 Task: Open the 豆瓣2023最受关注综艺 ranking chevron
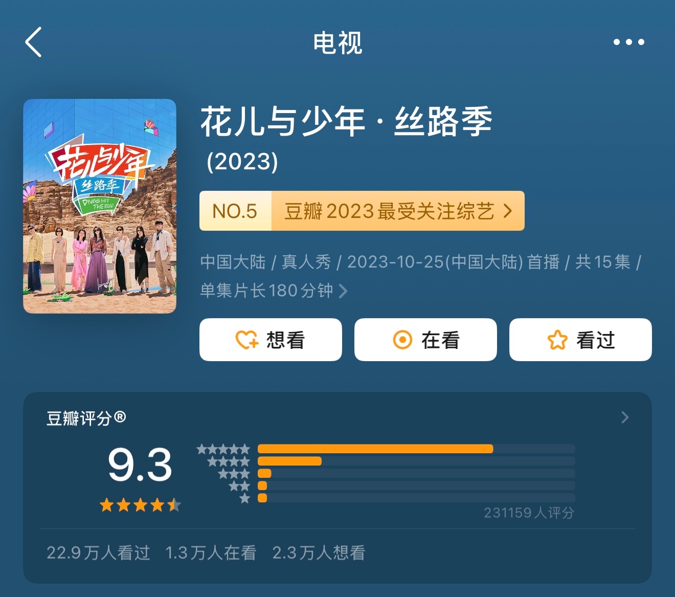[x=508, y=211]
